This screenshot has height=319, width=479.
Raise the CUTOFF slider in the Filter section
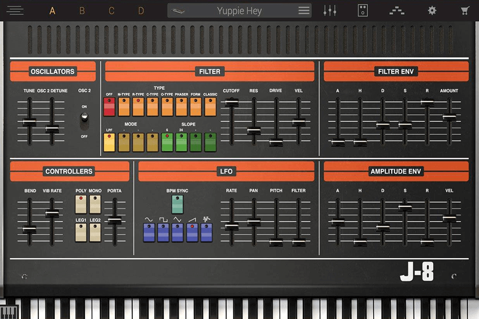pyautogui.click(x=231, y=102)
